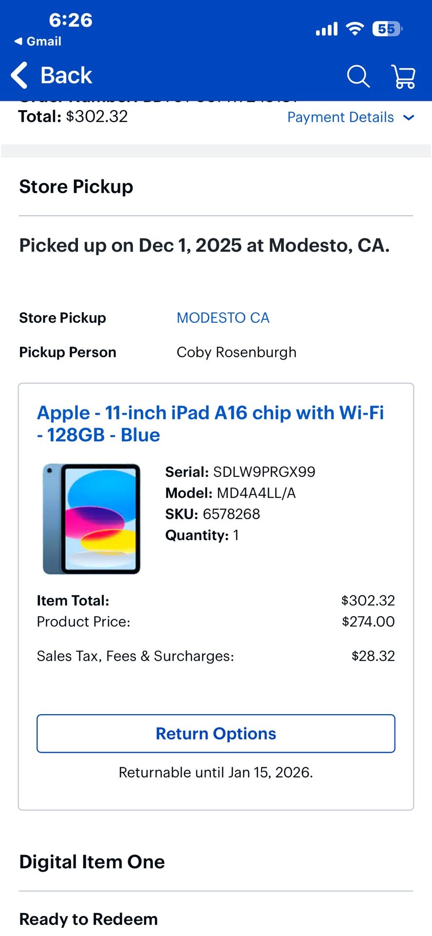Open the Apple 11-inch iPad product link

pos(211,423)
